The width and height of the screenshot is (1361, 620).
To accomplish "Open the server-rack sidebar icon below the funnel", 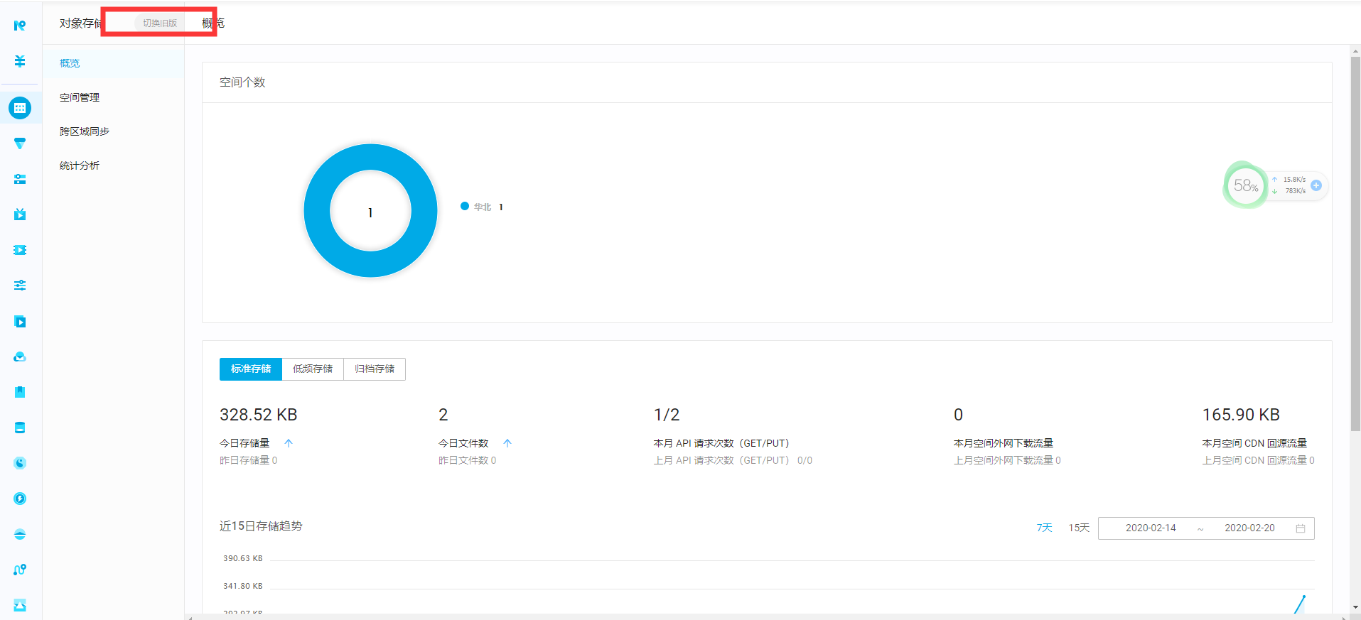I will (x=20, y=179).
